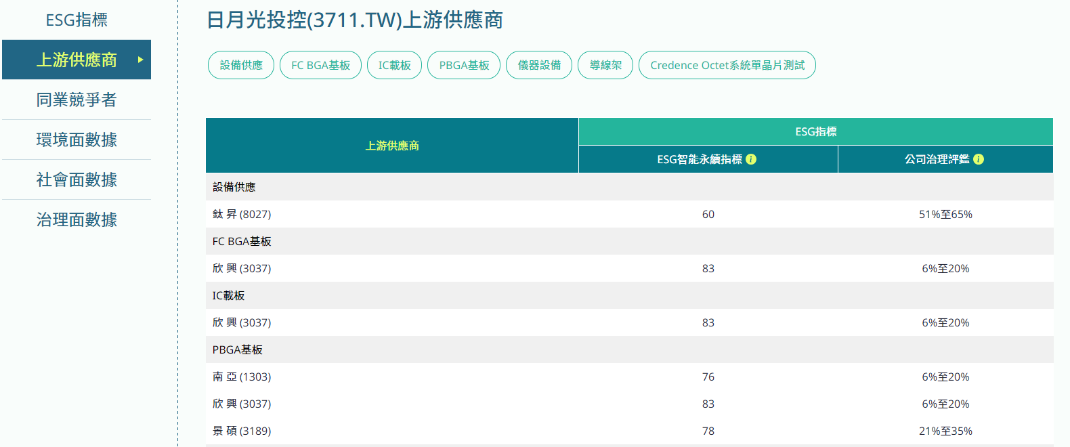Open 南亞 (1303) supplier entry
The height and width of the screenshot is (447, 1070).
click(x=242, y=377)
